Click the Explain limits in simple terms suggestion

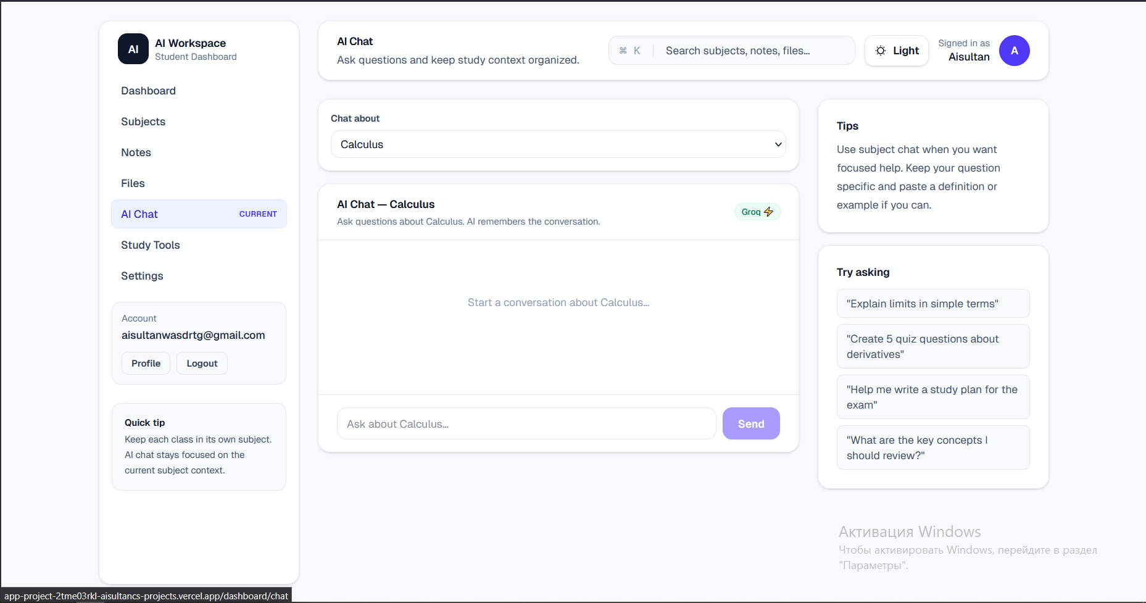coord(932,303)
